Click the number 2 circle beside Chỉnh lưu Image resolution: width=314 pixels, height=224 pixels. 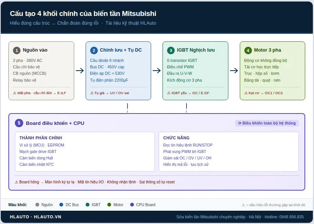click(94, 50)
